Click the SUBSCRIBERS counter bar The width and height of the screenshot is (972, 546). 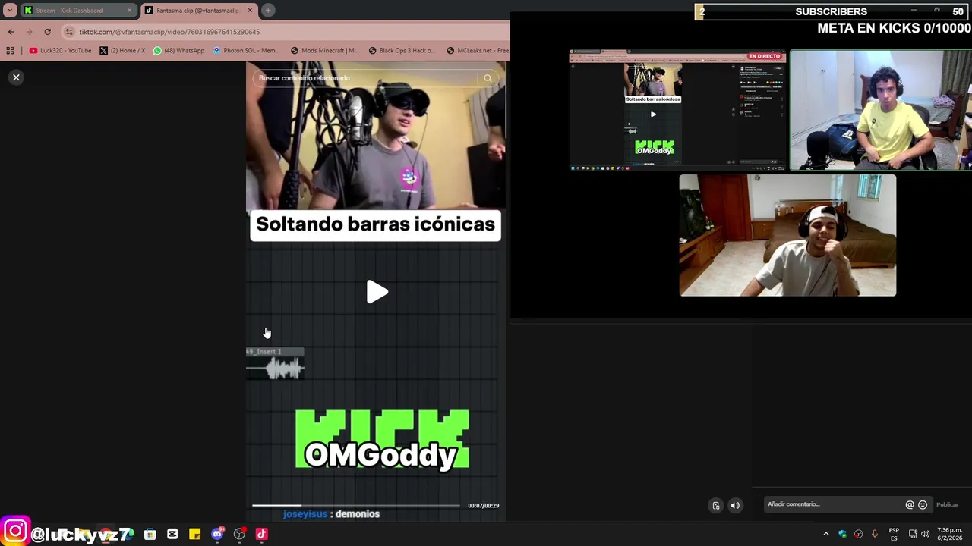pyautogui.click(x=833, y=11)
